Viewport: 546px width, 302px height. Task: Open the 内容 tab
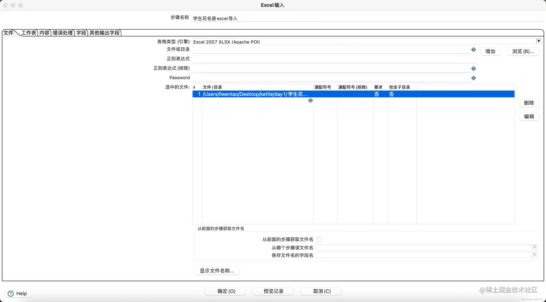44,33
